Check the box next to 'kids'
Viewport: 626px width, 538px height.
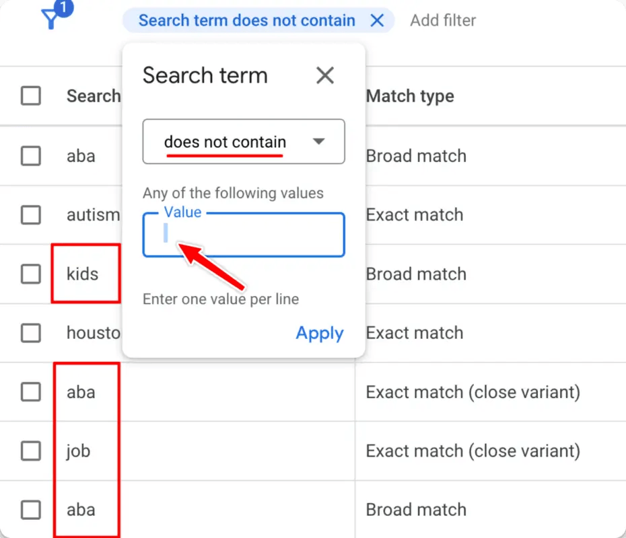coord(31,274)
